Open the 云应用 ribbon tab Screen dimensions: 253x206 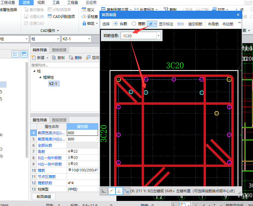pos(91,3)
